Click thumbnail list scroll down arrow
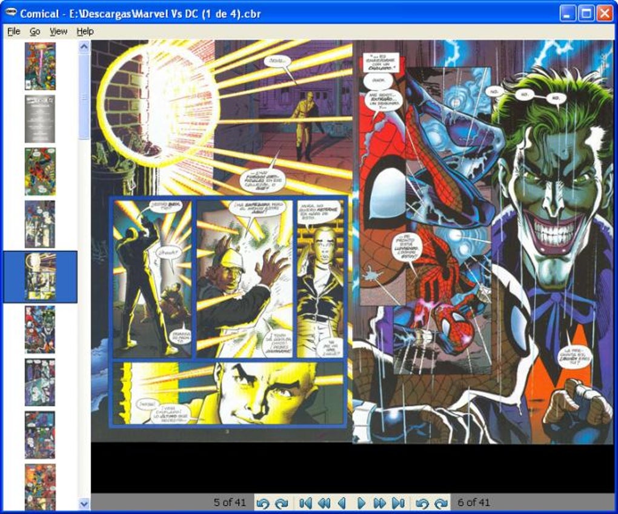Screen dimensions: 618x514 click(x=84, y=504)
